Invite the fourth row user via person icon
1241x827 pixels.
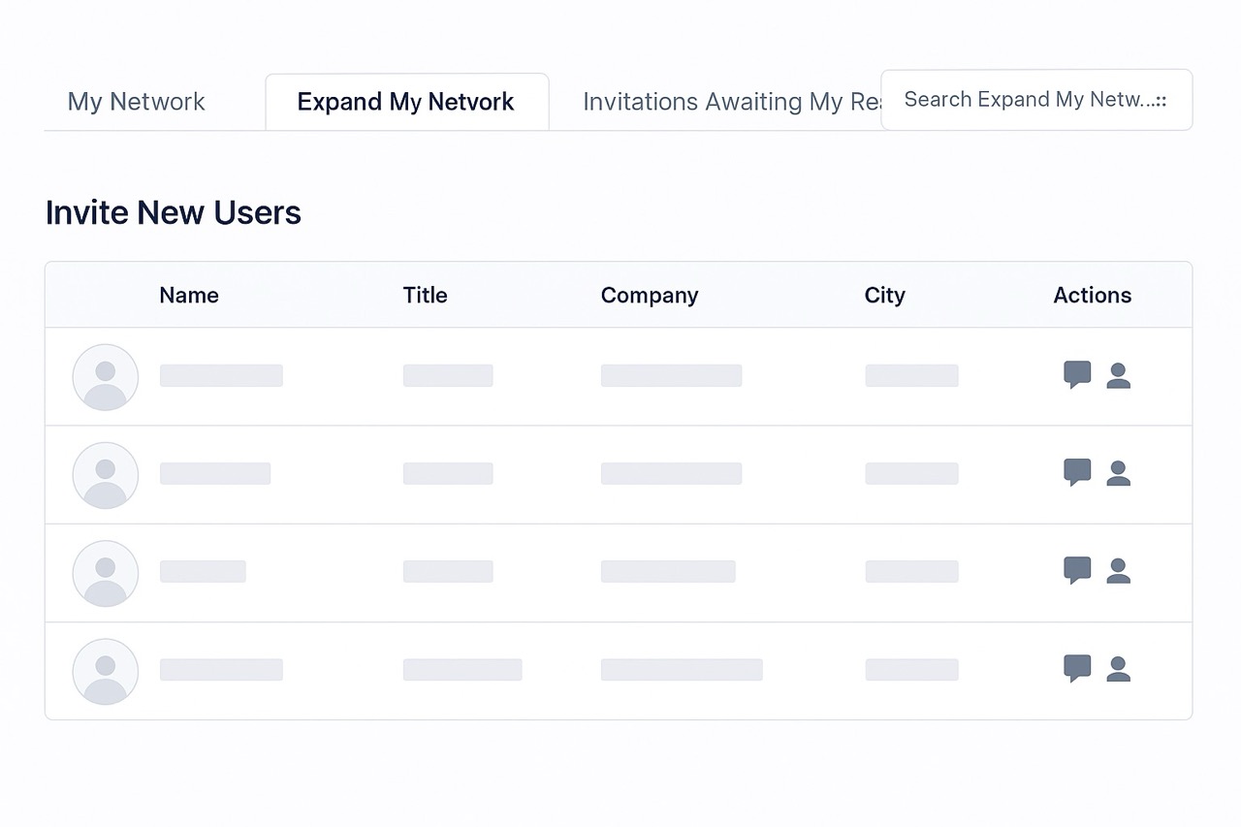coord(1119,669)
